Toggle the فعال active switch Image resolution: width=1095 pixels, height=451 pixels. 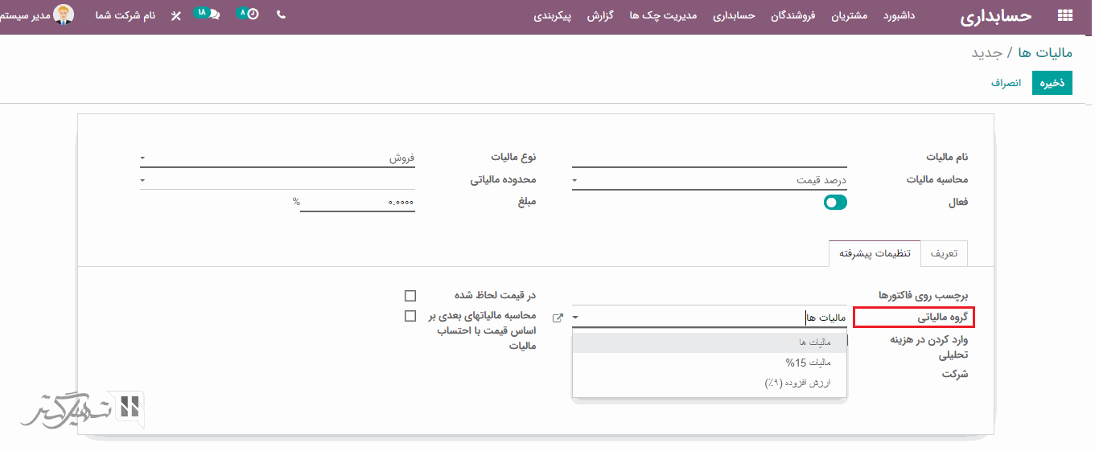click(835, 203)
